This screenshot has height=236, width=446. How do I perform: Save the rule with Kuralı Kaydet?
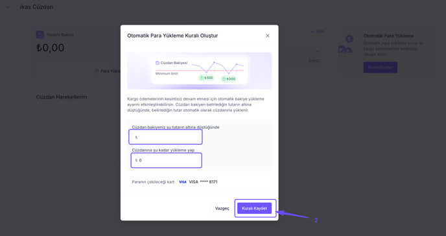[254, 208]
